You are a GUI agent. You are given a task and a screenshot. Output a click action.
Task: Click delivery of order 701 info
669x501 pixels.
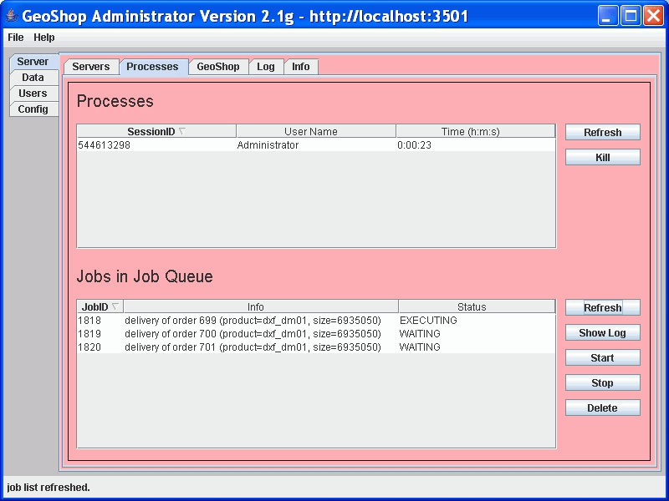pyautogui.click(x=261, y=347)
